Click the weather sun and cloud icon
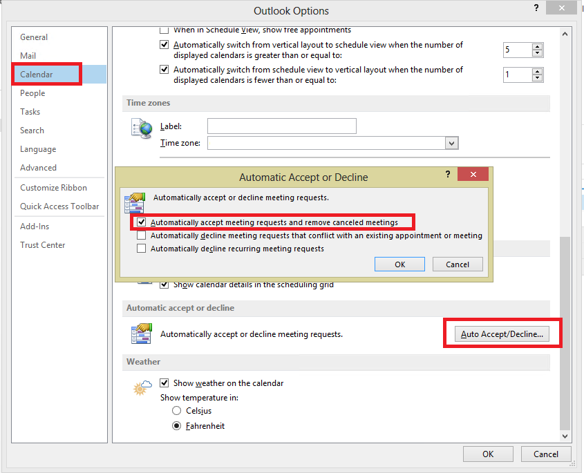 142,388
